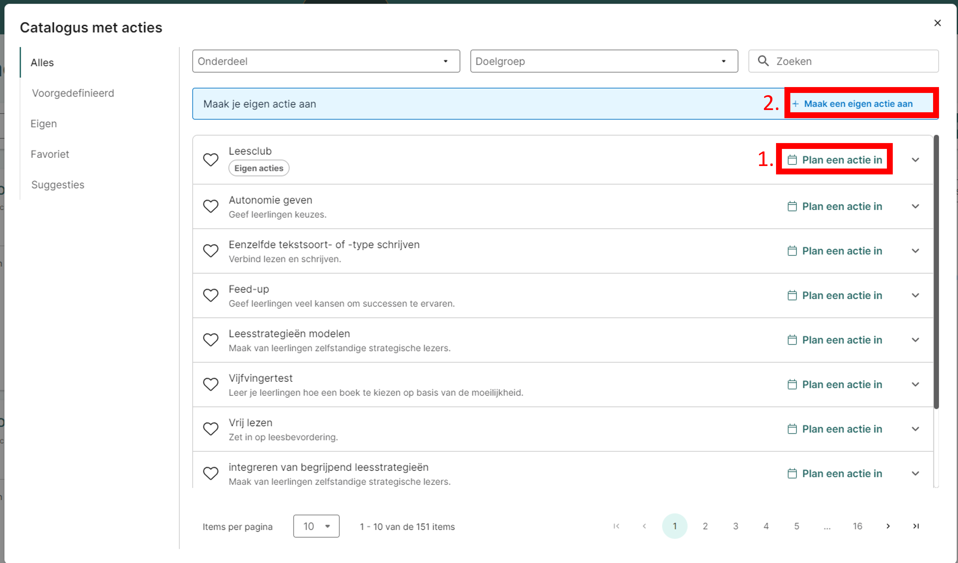This screenshot has height=563, width=958.
Task: Click the calendar icon in Feed-up row
Action: 792,295
